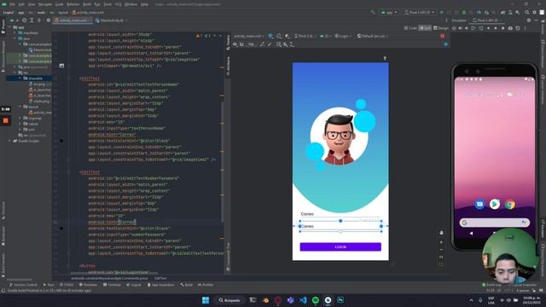Open the App Inspection tool window
The height and width of the screenshot is (307, 546).
click(160, 285)
